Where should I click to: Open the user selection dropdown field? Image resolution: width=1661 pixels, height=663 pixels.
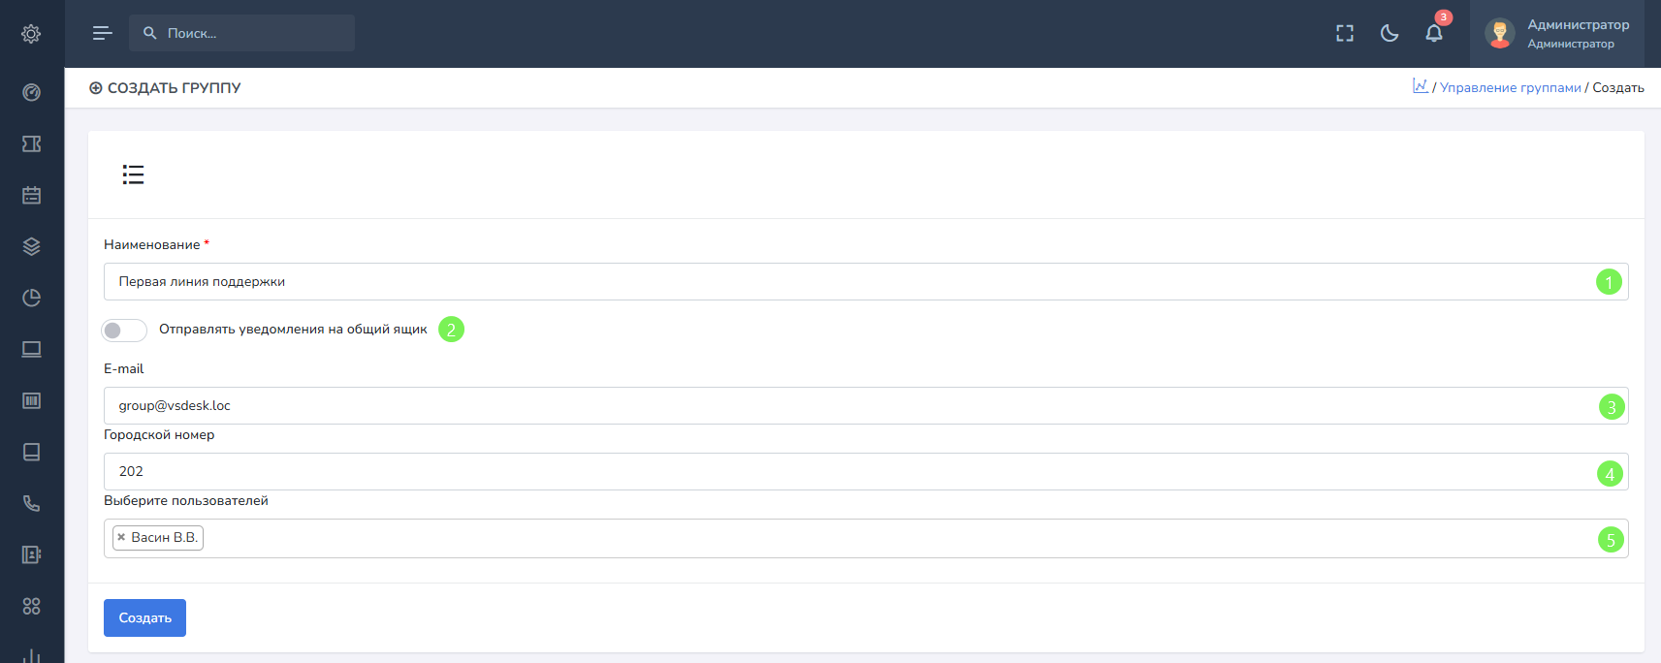(873, 539)
